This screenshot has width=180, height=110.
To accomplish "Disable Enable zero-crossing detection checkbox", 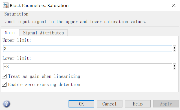I will (4, 84).
